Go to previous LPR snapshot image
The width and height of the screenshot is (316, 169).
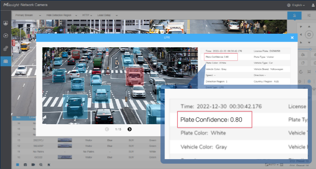pyautogui.click(x=107, y=129)
